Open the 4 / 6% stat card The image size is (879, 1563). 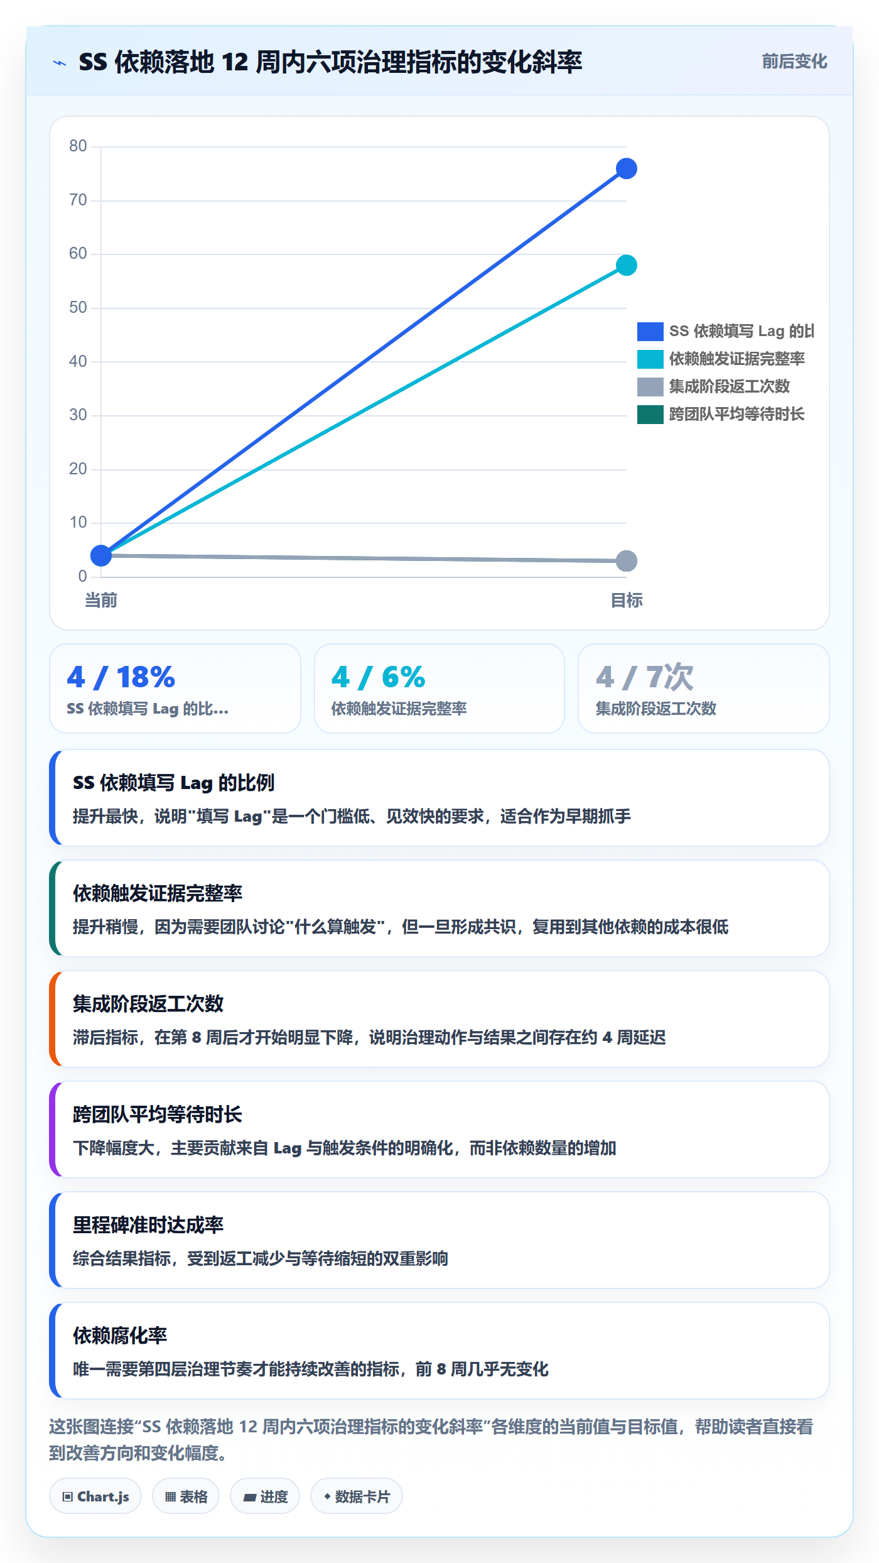(x=439, y=689)
